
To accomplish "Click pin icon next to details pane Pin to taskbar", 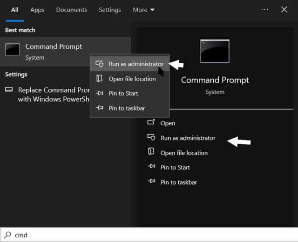I will 151,181.
